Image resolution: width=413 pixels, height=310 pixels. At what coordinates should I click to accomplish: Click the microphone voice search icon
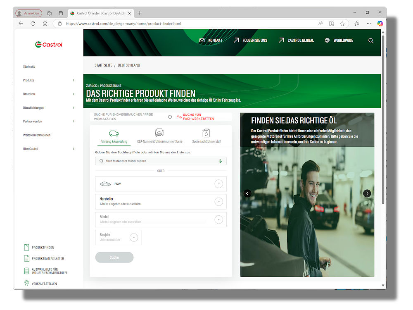click(x=220, y=161)
